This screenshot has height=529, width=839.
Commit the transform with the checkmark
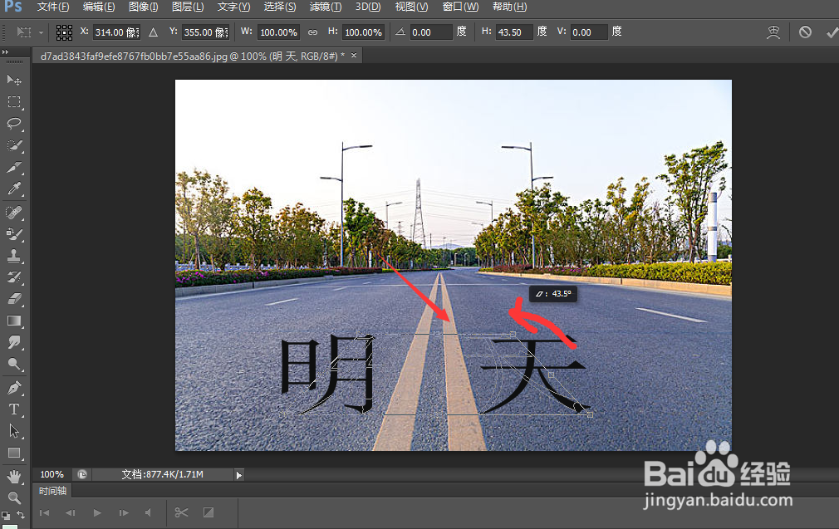[832, 32]
